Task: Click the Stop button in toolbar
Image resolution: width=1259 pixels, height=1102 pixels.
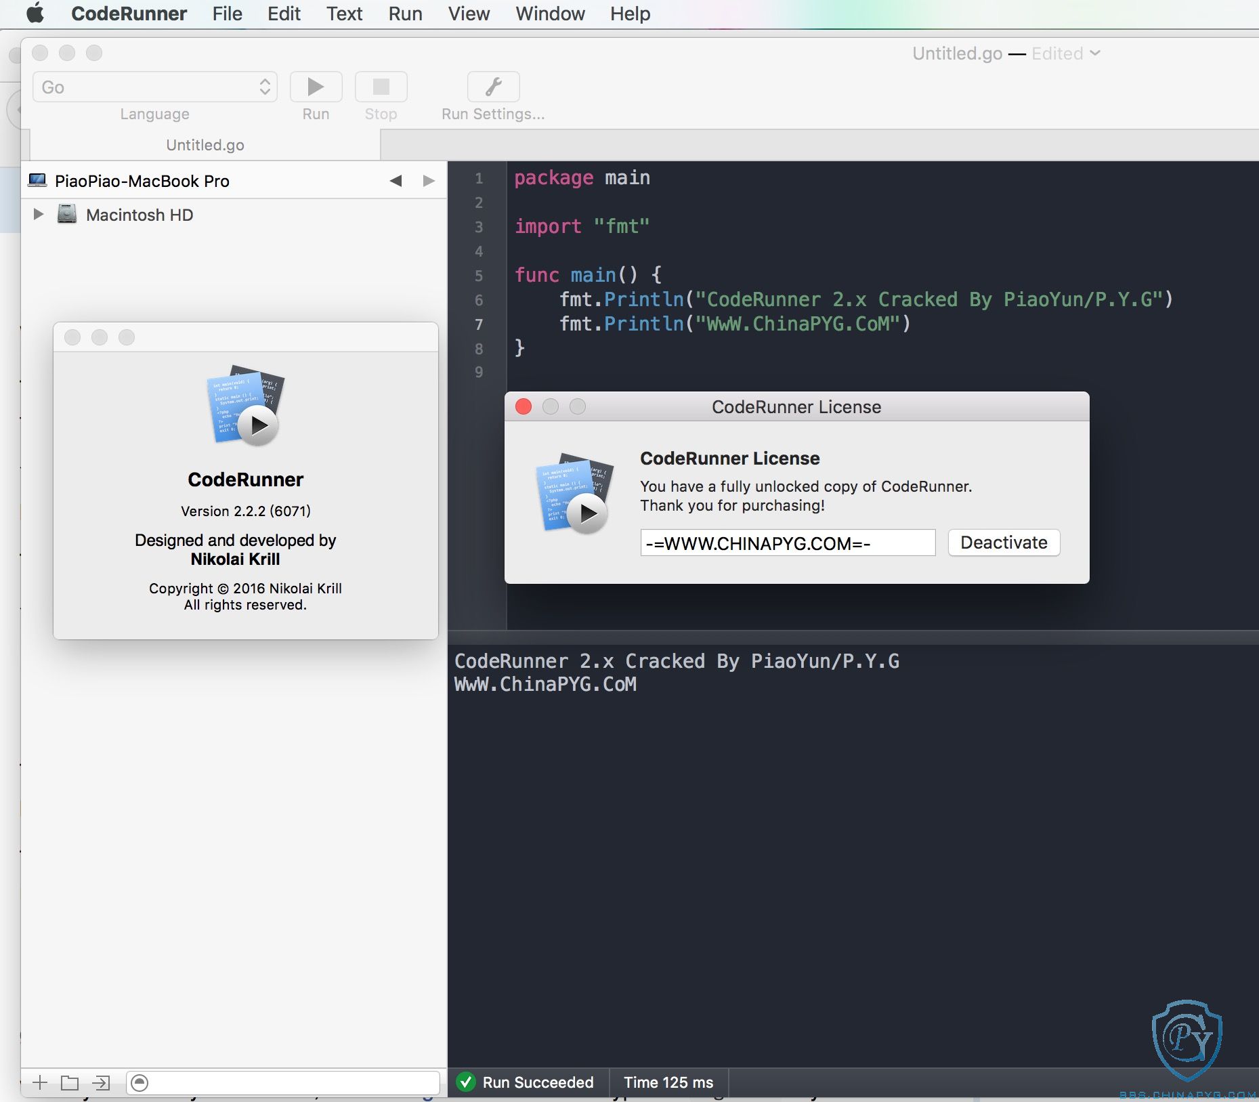Action: click(x=381, y=87)
